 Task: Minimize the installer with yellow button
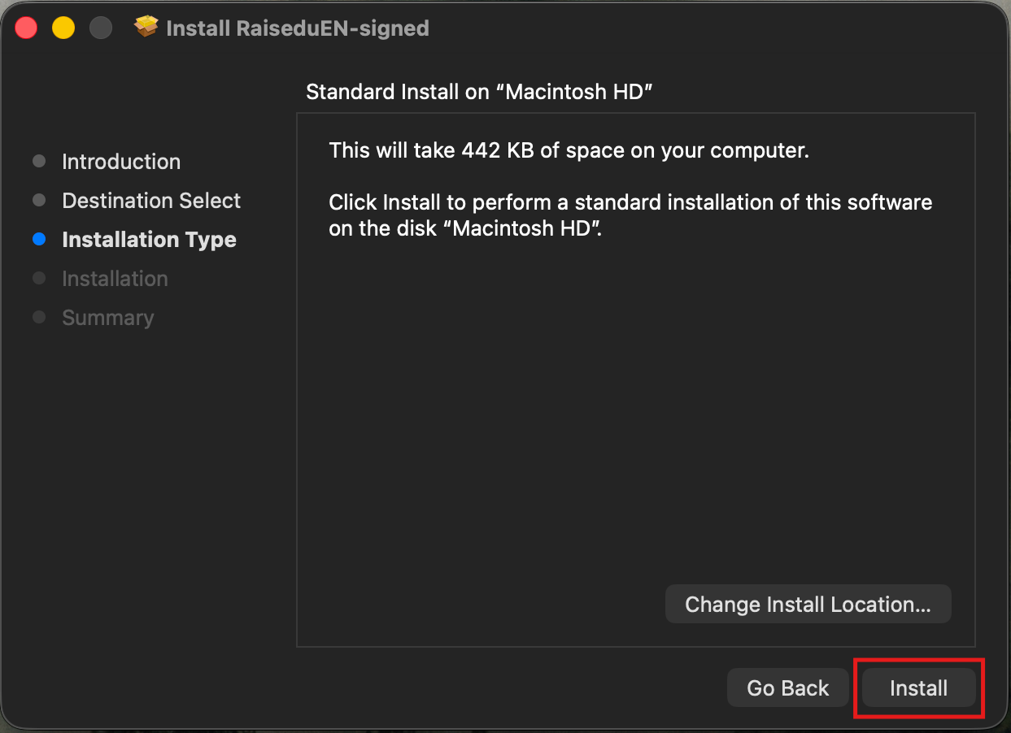[x=63, y=28]
